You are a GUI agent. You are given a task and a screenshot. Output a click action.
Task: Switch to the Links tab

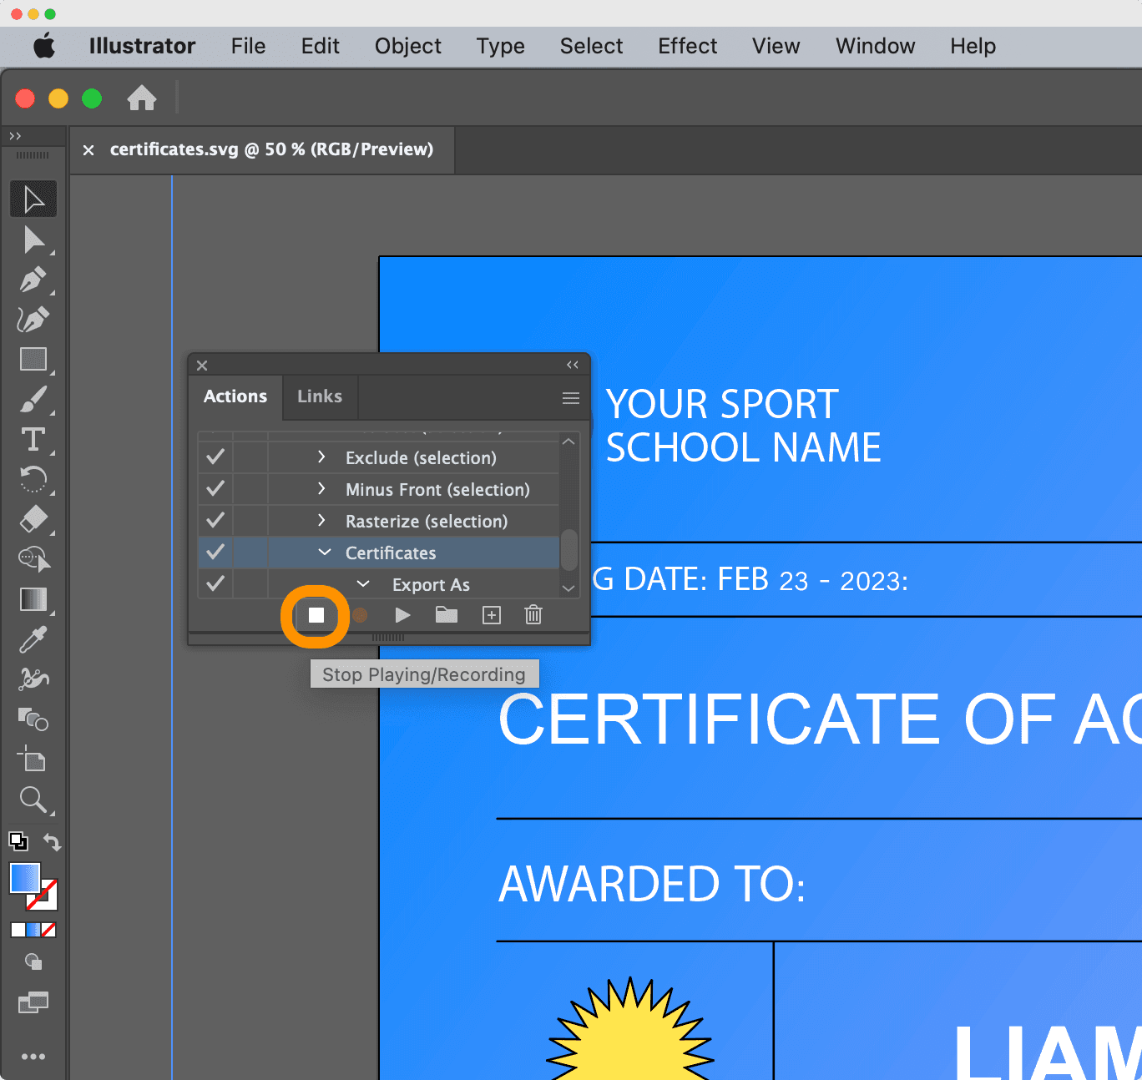(x=320, y=396)
